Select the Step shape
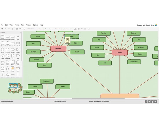This screenshot has width=159, height=127. [x=18, y=56]
